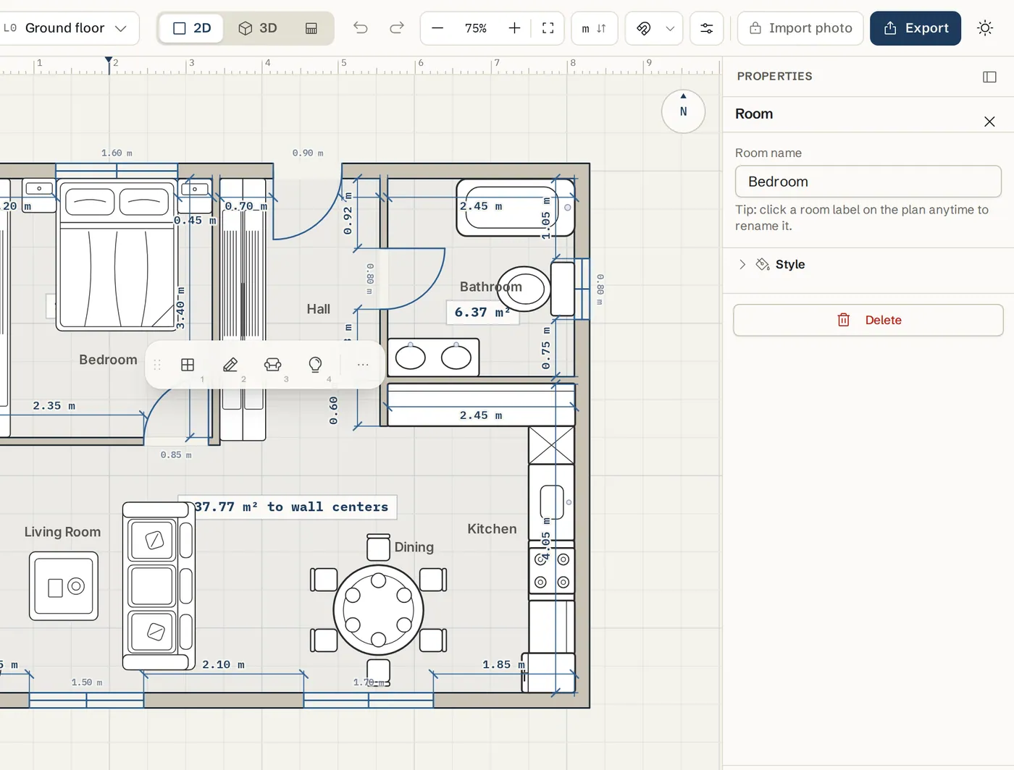Open the sliders settings icon in the toolbar
This screenshot has width=1014, height=770.
point(706,28)
